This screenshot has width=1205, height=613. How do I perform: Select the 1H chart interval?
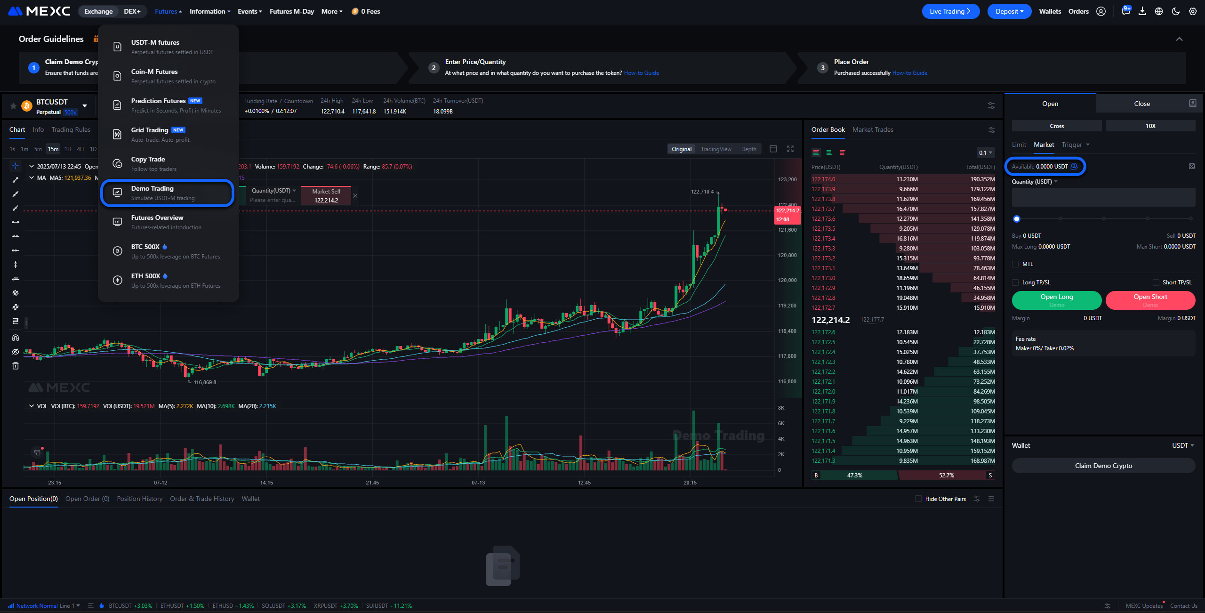(68, 149)
